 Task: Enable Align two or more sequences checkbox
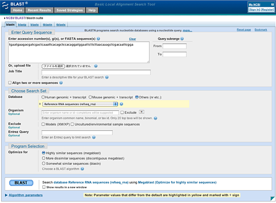10,83
